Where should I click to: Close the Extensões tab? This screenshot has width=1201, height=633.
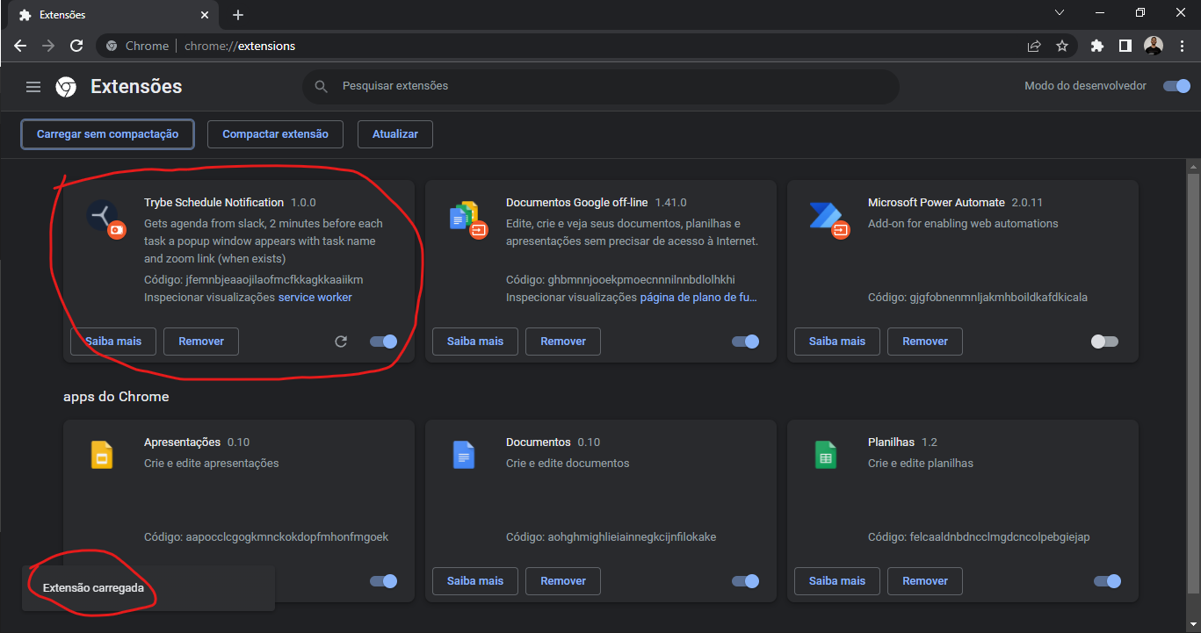click(205, 15)
